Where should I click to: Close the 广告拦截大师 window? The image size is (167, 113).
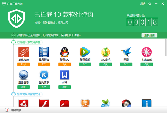tap(163, 4)
